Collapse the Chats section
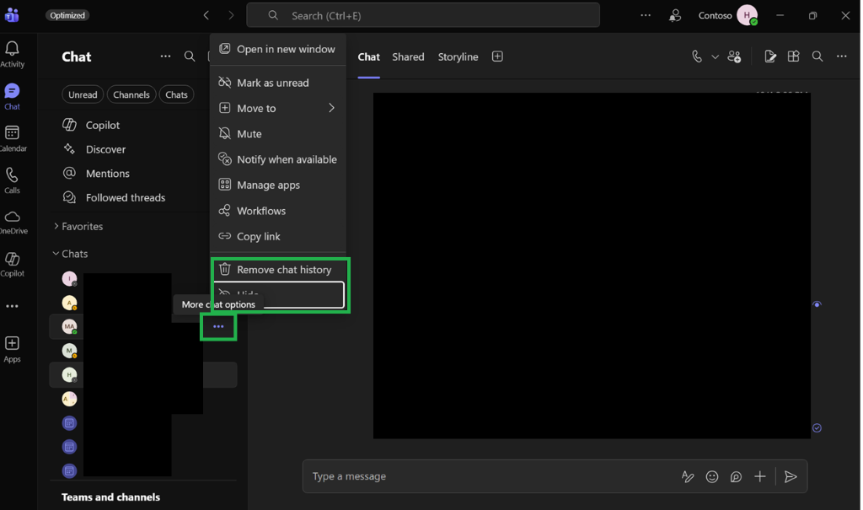This screenshot has width=863, height=510. click(x=71, y=254)
